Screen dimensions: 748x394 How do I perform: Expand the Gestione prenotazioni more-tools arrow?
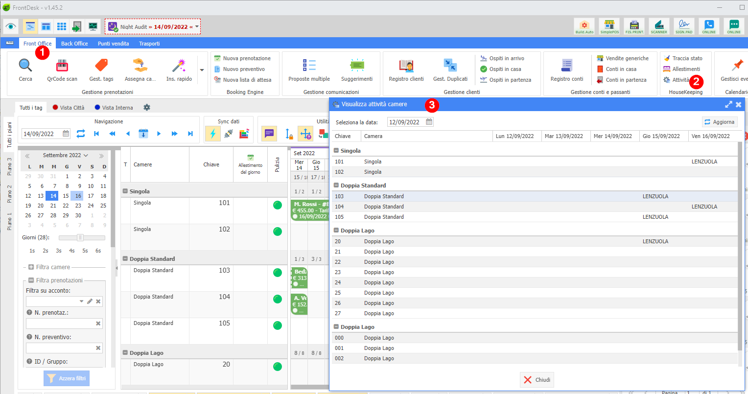click(202, 70)
